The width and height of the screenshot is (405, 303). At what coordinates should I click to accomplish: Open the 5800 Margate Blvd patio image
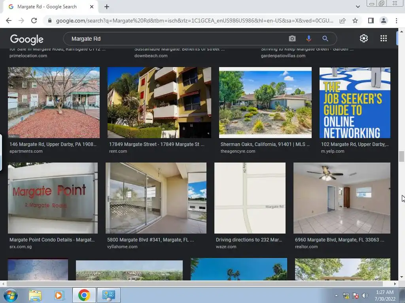click(x=156, y=198)
